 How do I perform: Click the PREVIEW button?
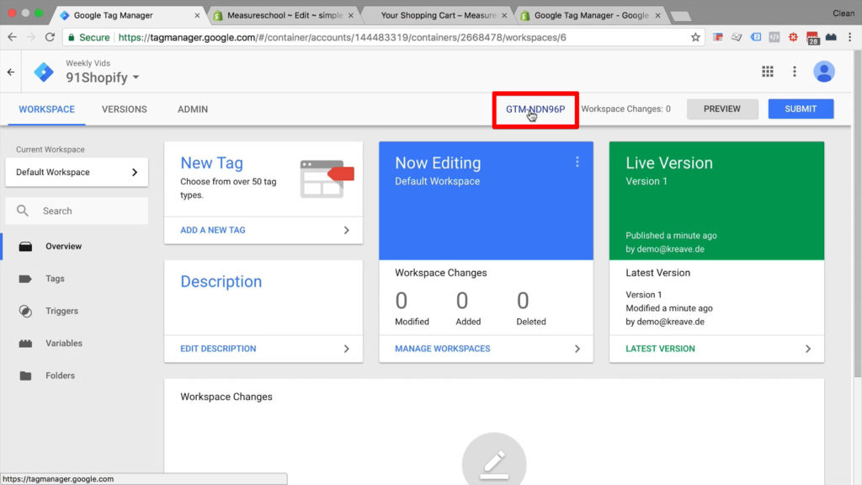click(x=721, y=109)
